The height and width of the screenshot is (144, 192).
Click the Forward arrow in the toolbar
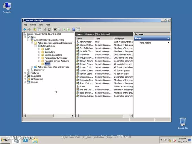tap(29, 29)
